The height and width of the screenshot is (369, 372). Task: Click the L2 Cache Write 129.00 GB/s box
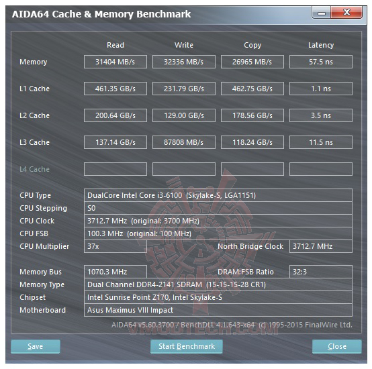click(184, 115)
